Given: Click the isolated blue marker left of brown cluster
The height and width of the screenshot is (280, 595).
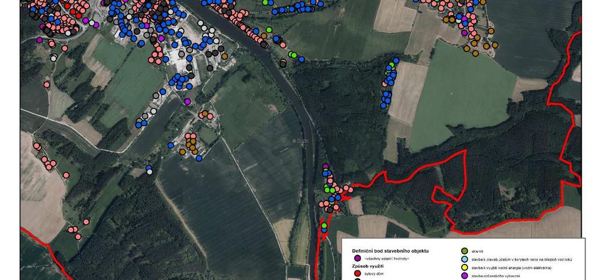Looking at the screenshot, I should point(171,145).
